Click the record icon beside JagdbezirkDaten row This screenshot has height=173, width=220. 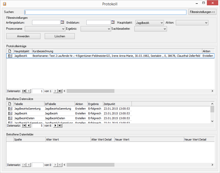pyautogui.click(x=10, y=118)
